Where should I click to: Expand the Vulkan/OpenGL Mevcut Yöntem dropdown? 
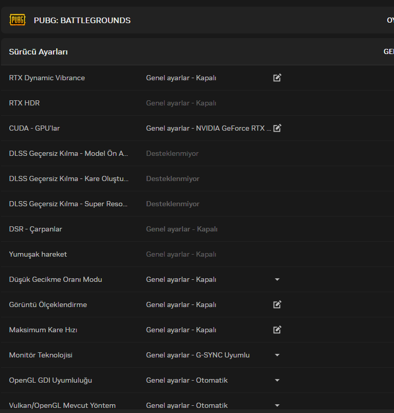pos(277,406)
